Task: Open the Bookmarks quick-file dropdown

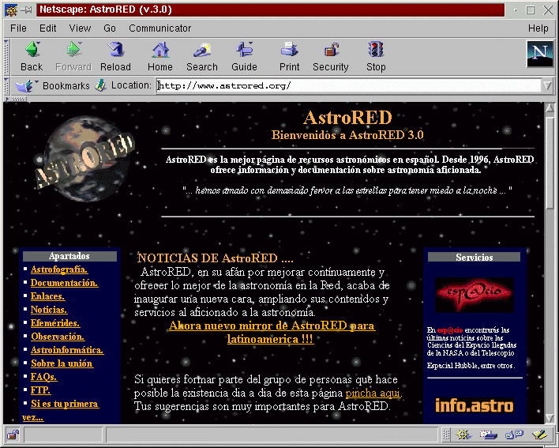Action: (22, 85)
